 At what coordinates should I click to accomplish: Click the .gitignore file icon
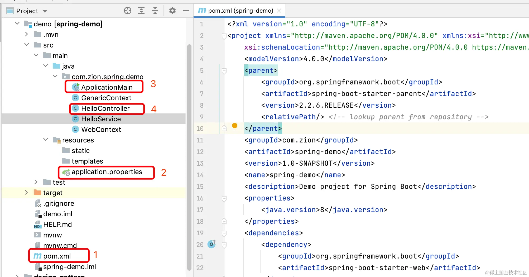(x=38, y=203)
